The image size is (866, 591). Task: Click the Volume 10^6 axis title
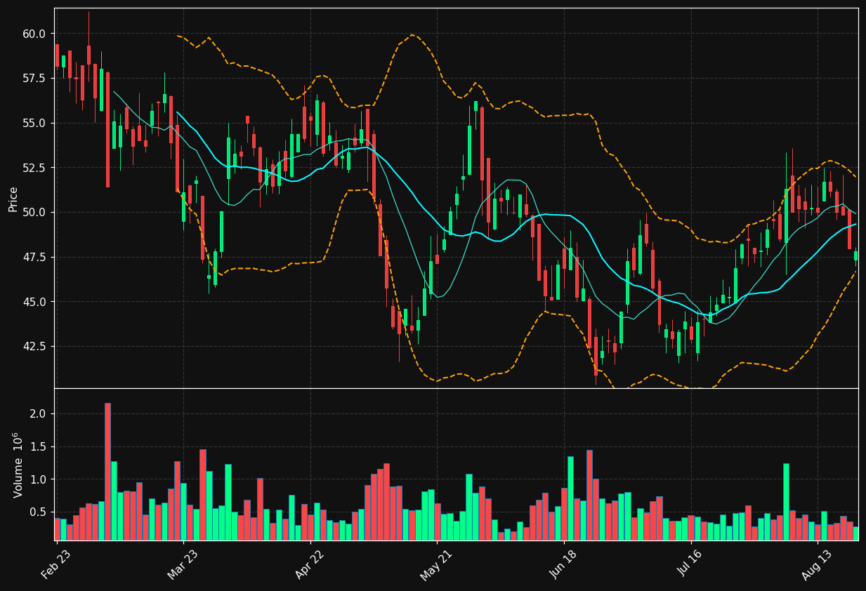click(x=17, y=465)
